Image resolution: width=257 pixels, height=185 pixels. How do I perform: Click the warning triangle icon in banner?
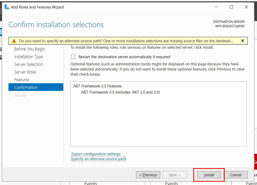click(14, 41)
